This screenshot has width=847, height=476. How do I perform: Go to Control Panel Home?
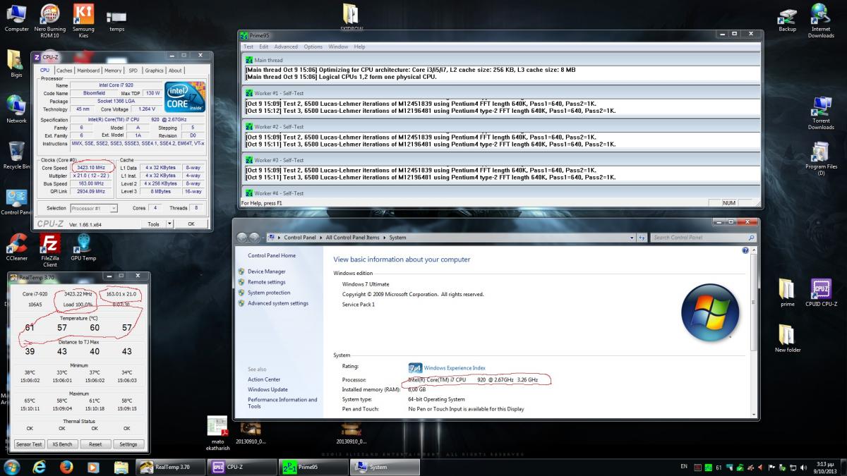[272, 255]
